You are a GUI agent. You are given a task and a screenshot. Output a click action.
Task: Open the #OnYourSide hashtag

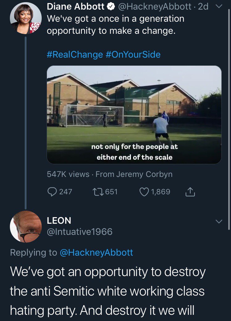point(133,55)
